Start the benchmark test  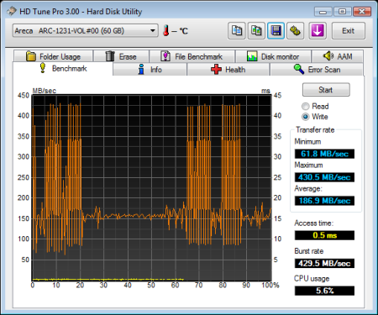click(x=326, y=90)
